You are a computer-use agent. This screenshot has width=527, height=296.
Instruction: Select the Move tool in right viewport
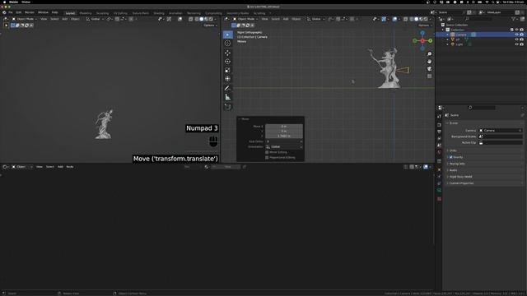click(227, 53)
